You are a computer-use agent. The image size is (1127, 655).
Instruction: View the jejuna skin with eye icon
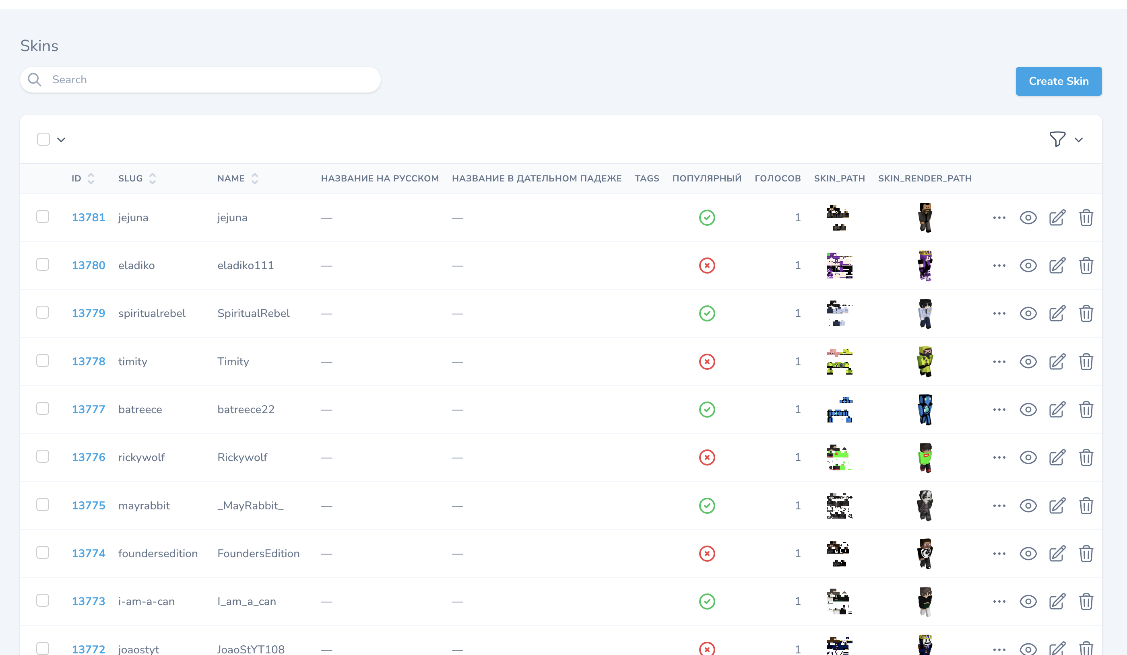pyautogui.click(x=1028, y=218)
